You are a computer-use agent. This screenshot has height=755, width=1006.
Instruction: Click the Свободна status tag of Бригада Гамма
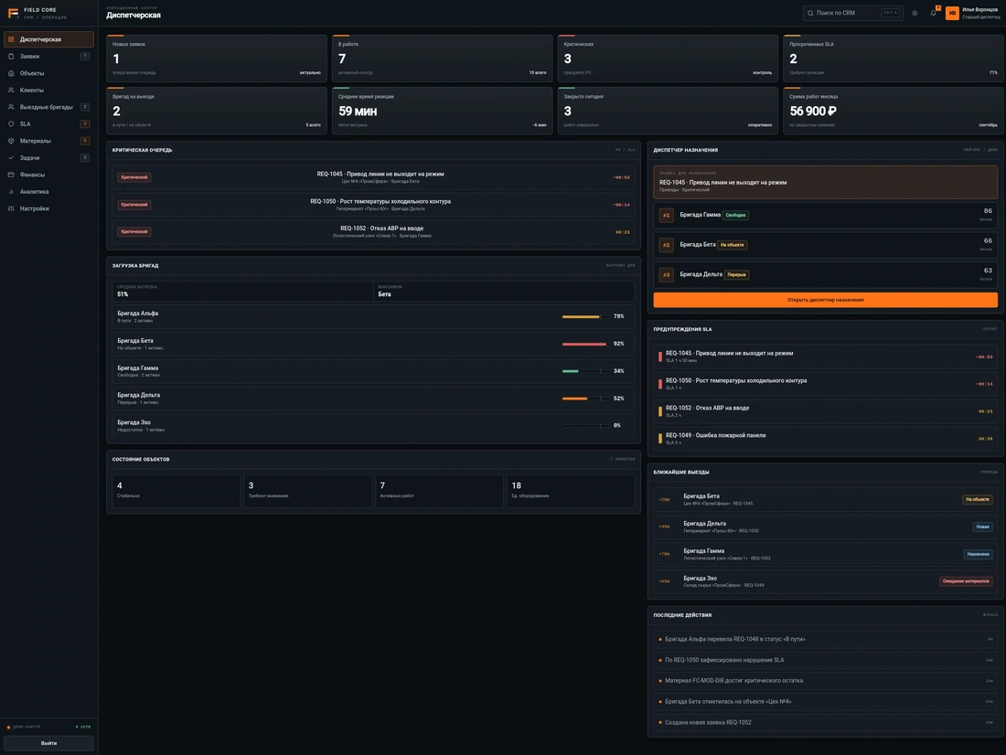[x=735, y=216]
